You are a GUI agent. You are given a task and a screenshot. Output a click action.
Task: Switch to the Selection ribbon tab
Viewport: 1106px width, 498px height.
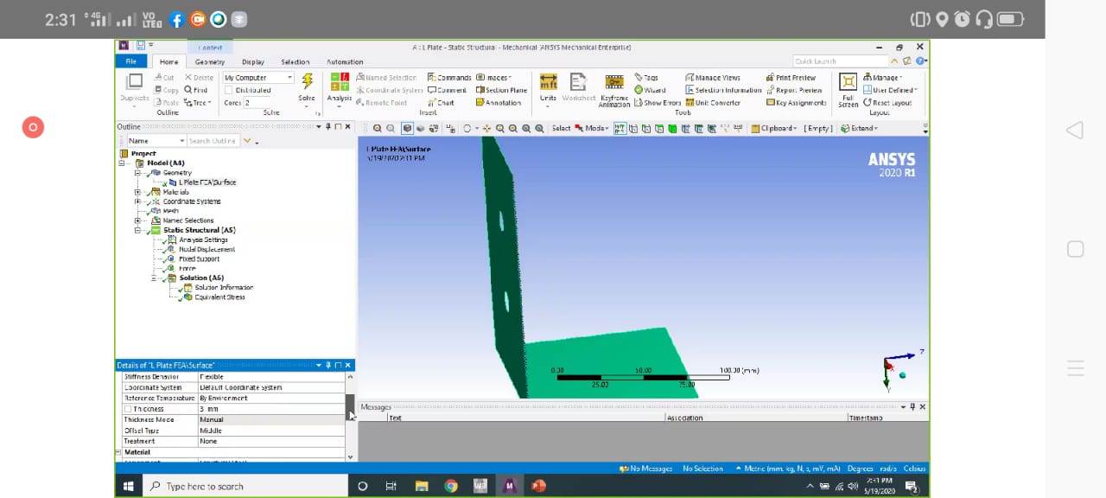[295, 62]
